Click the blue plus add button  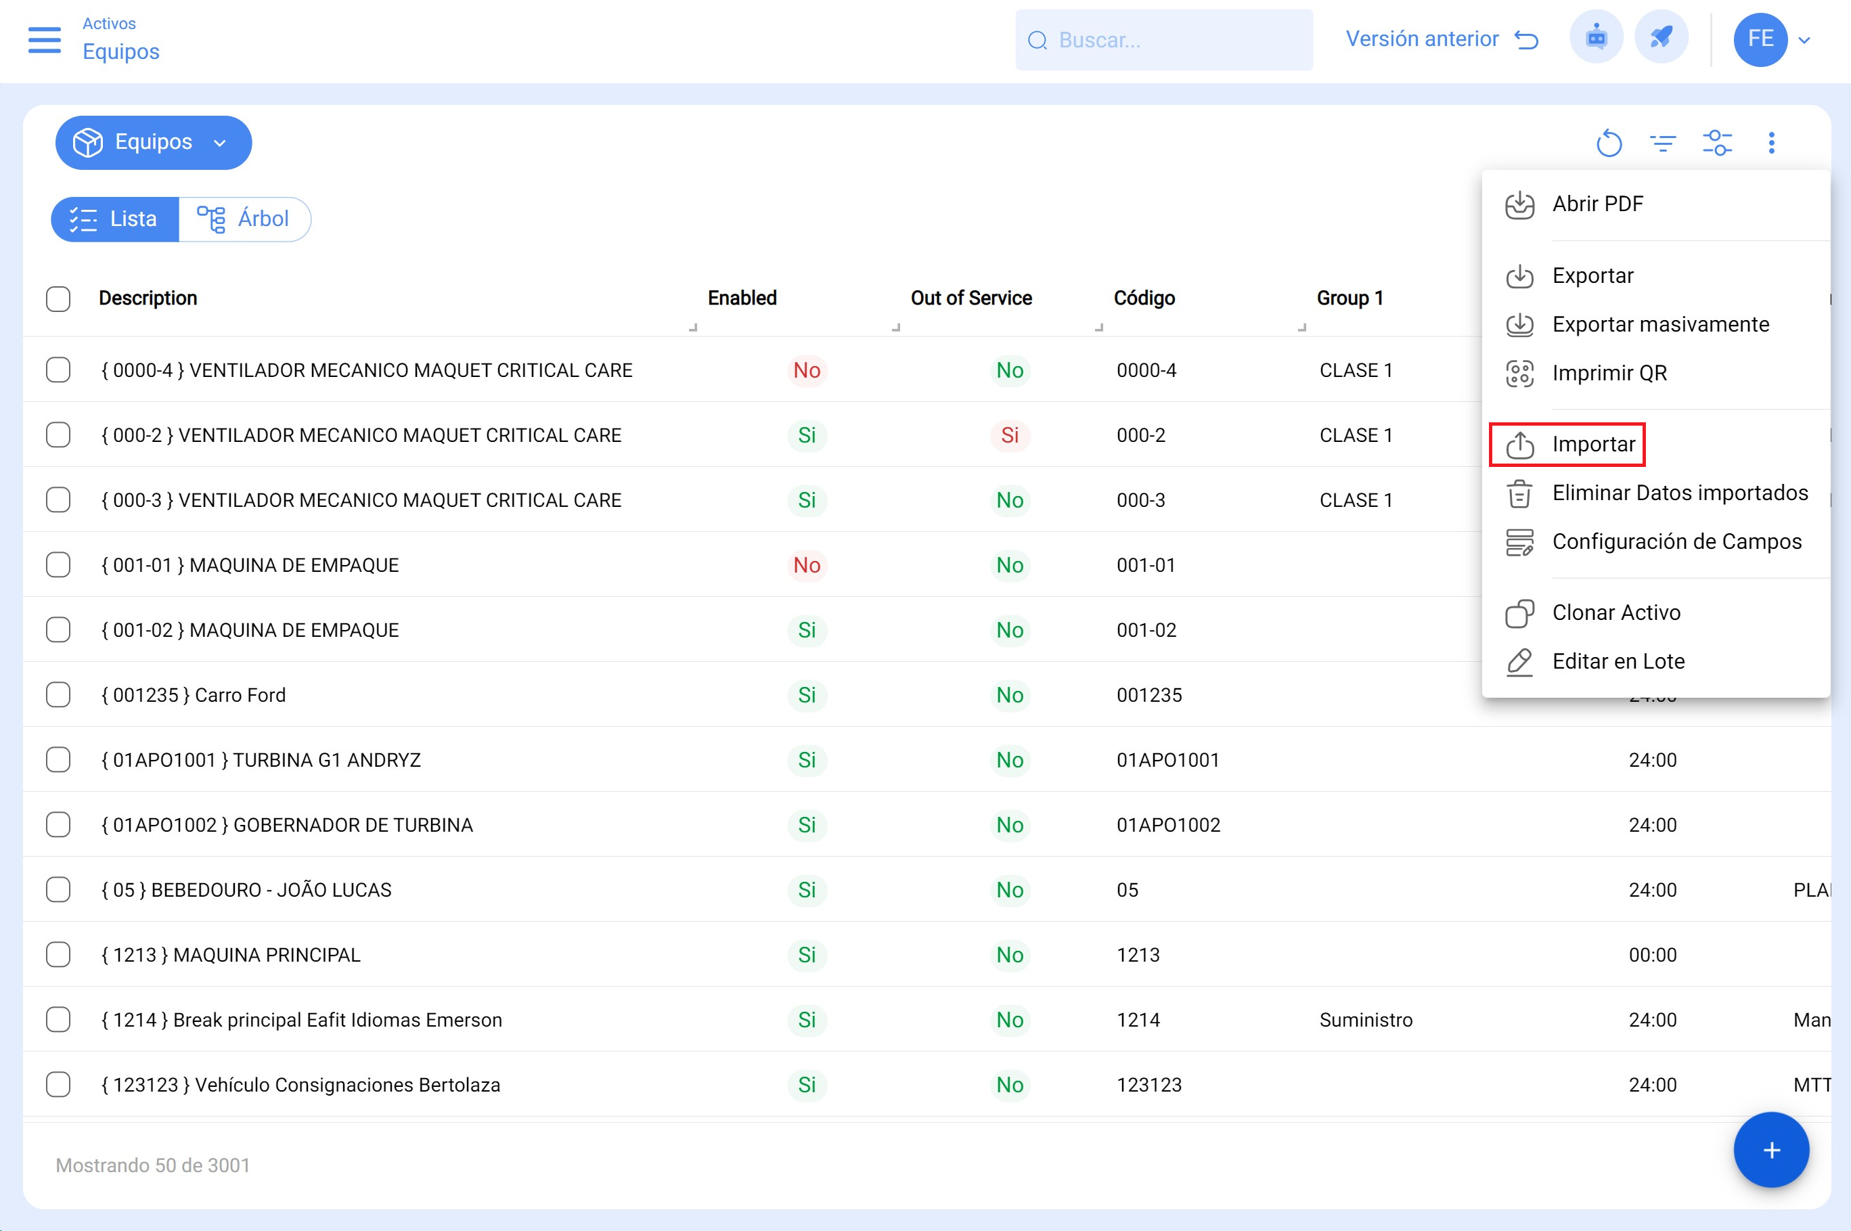[1770, 1150]
